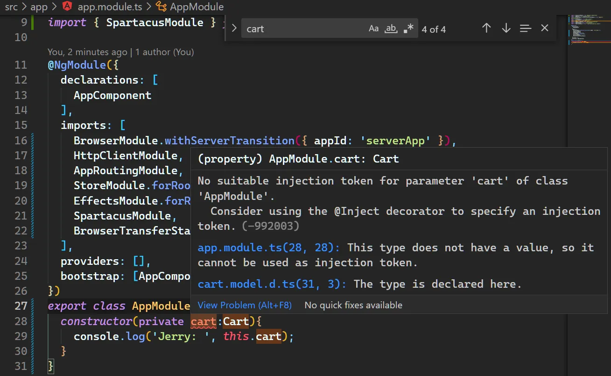Viewport: 611px width, 376px height.
Task: Click 'HttpClientModule' on line 17
Action: 126,156
